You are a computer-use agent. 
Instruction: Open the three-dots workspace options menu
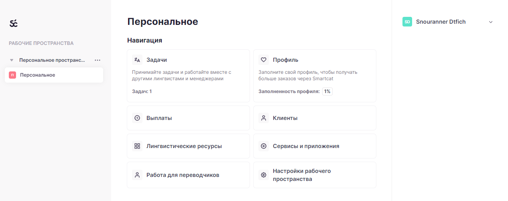tap(98, 60)
